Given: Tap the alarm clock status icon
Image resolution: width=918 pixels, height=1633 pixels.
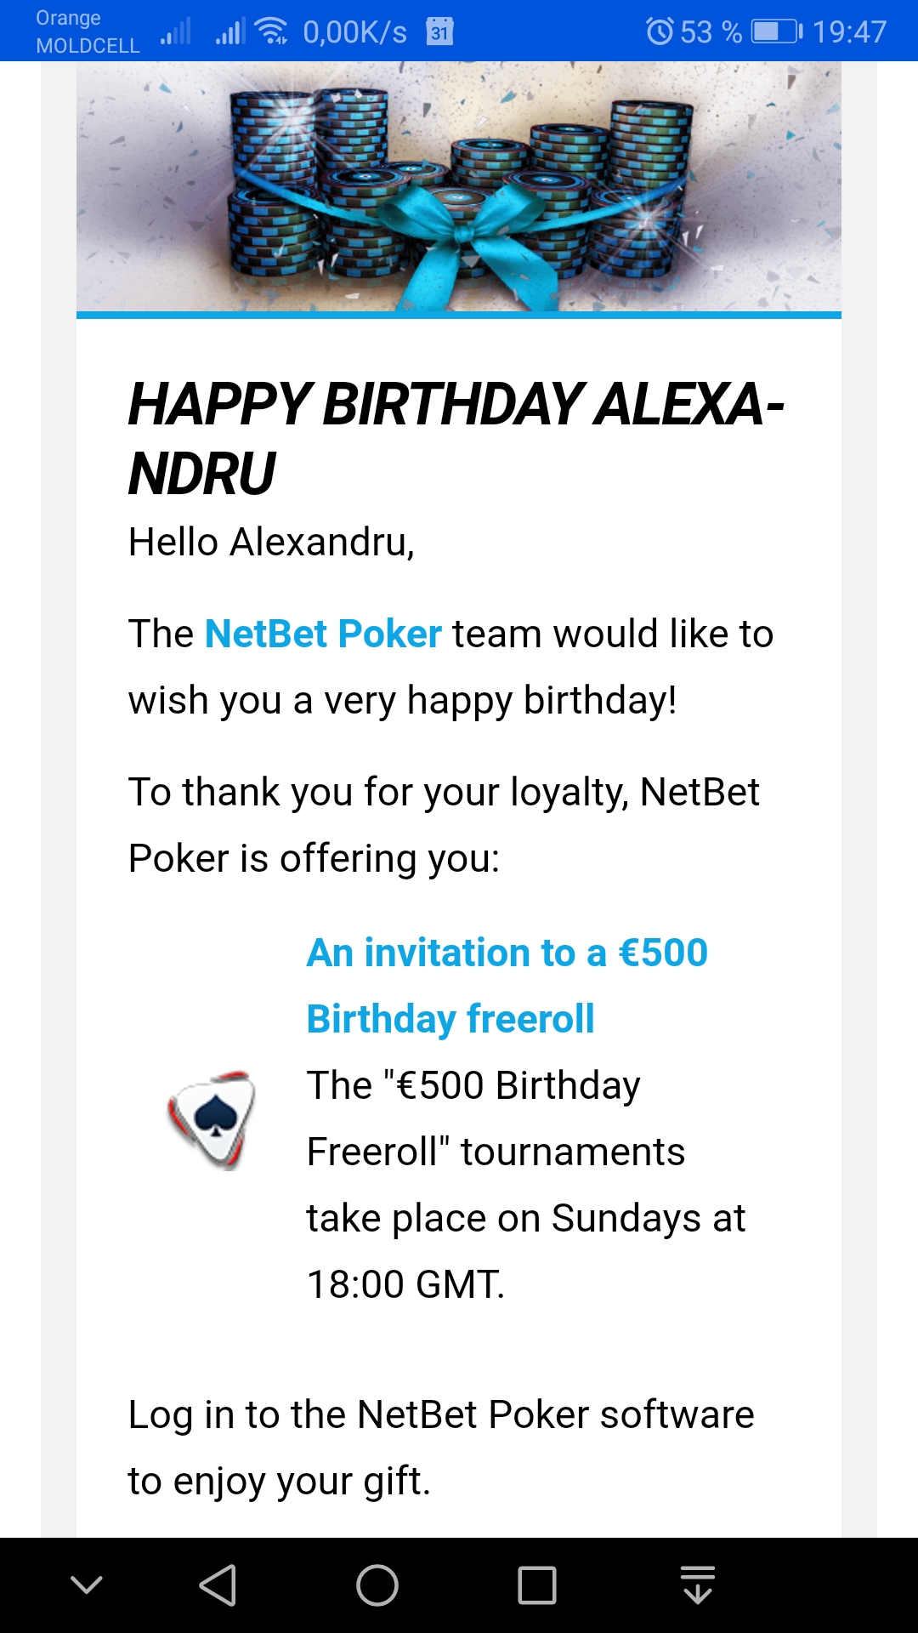Looking at the screenshot, I should pos(660,31).
